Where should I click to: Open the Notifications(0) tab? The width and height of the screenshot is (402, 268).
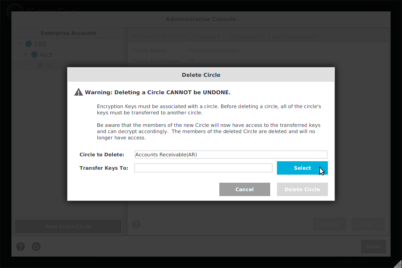(294, 37)
